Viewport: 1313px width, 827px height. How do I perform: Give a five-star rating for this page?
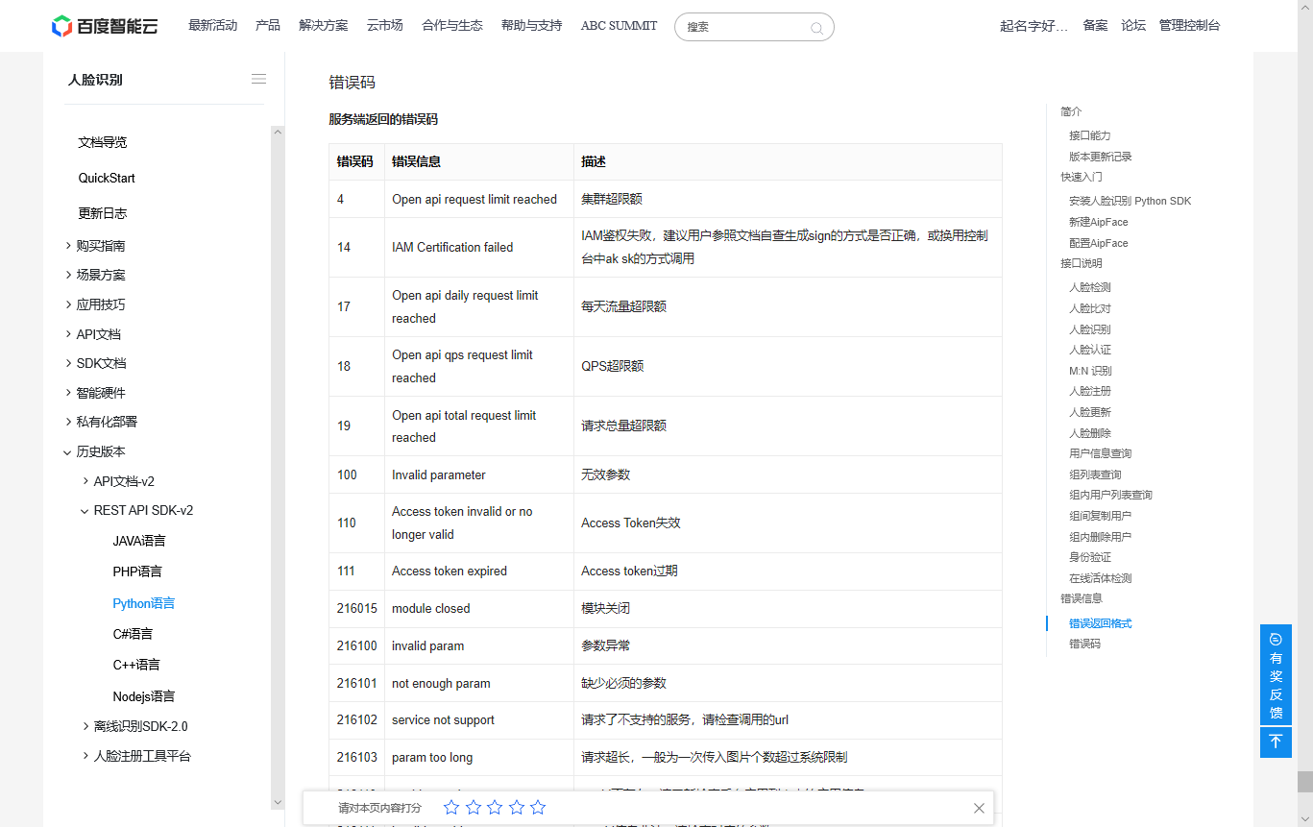click(539, 808)
